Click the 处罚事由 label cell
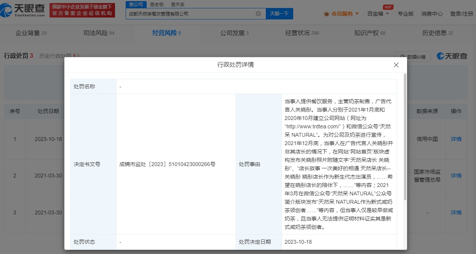 pos(259,164)
